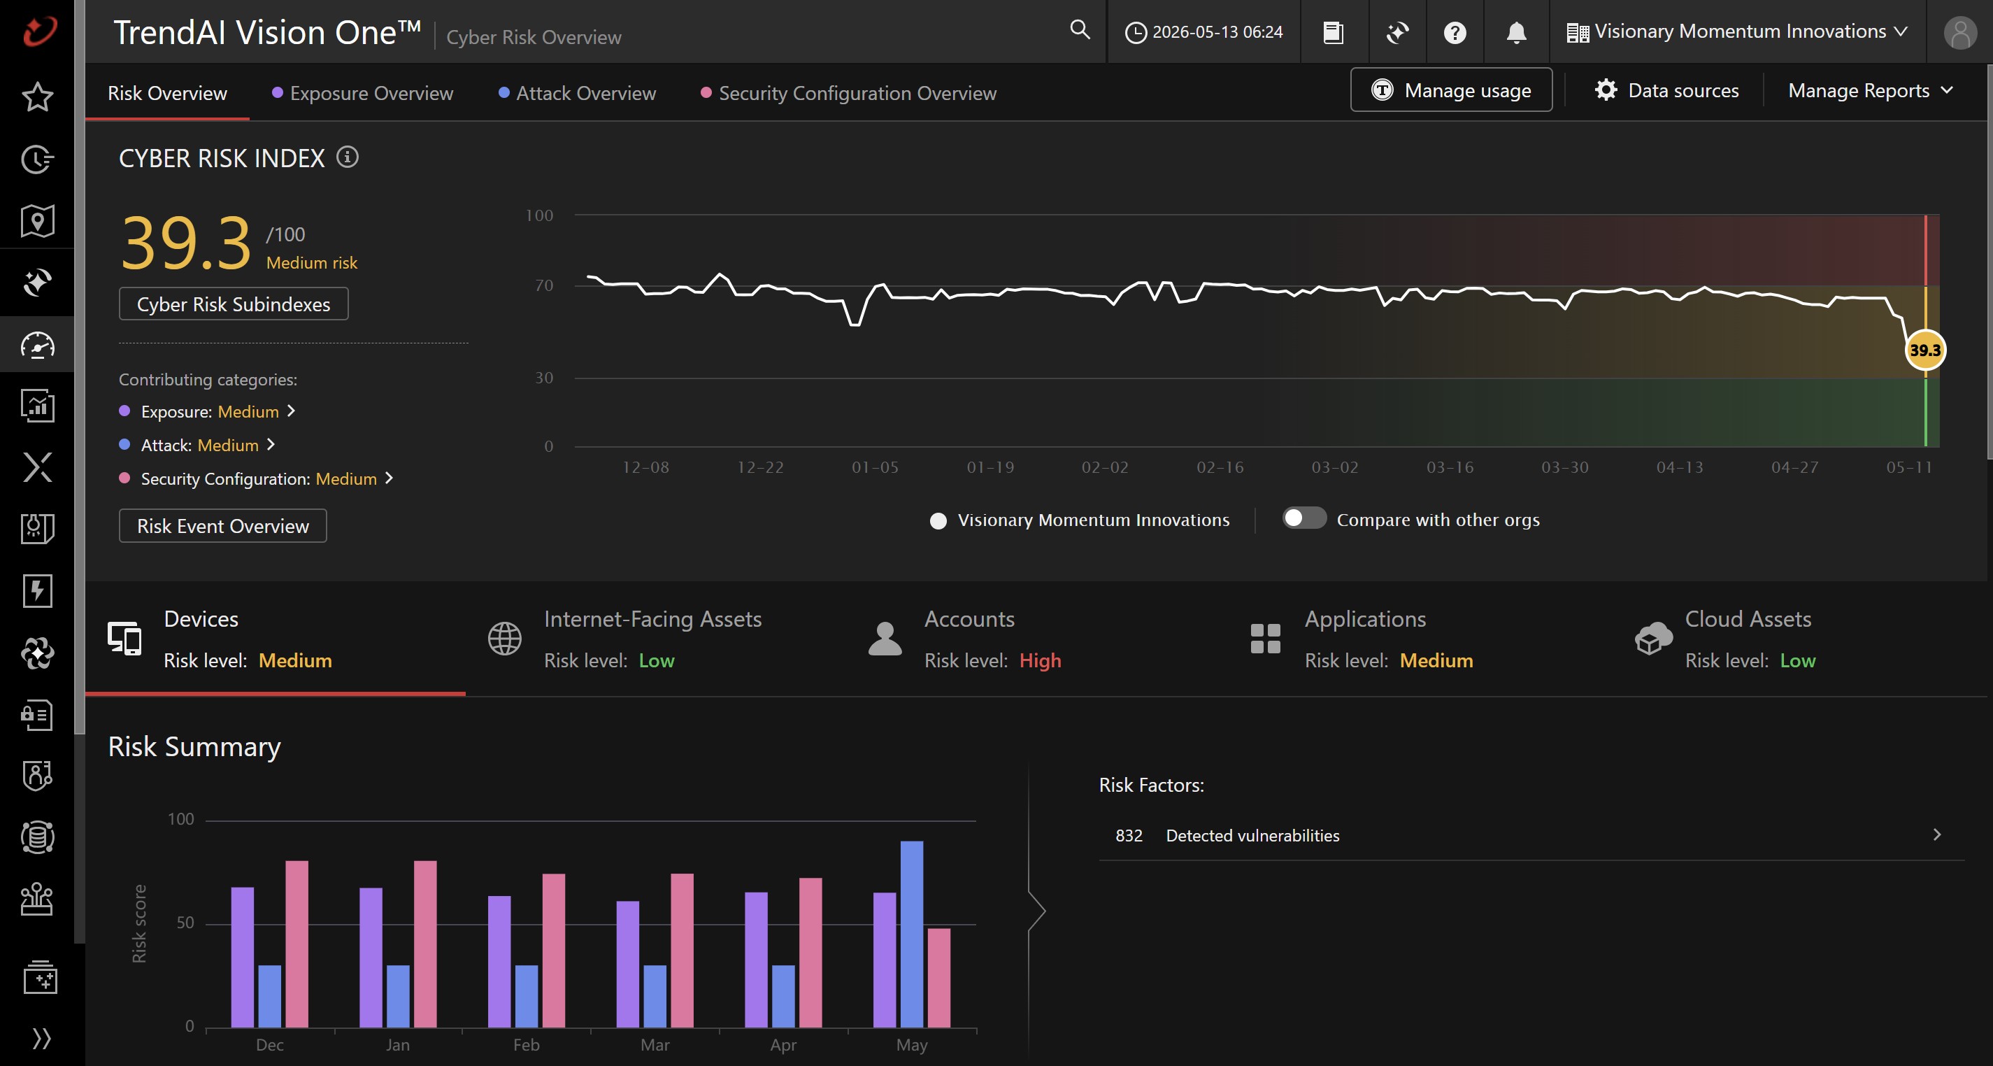Click the purple Feb bar in chart
The image size is (1993, 1066).
tap(499, 962)
